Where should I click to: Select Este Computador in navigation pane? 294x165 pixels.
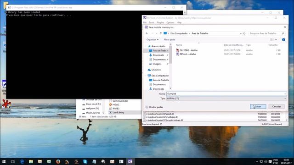[160, 76]
